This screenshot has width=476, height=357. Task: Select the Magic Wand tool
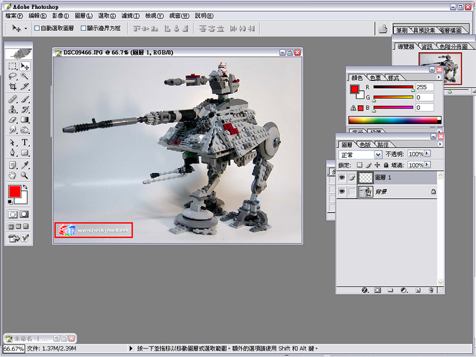[25, 76]
